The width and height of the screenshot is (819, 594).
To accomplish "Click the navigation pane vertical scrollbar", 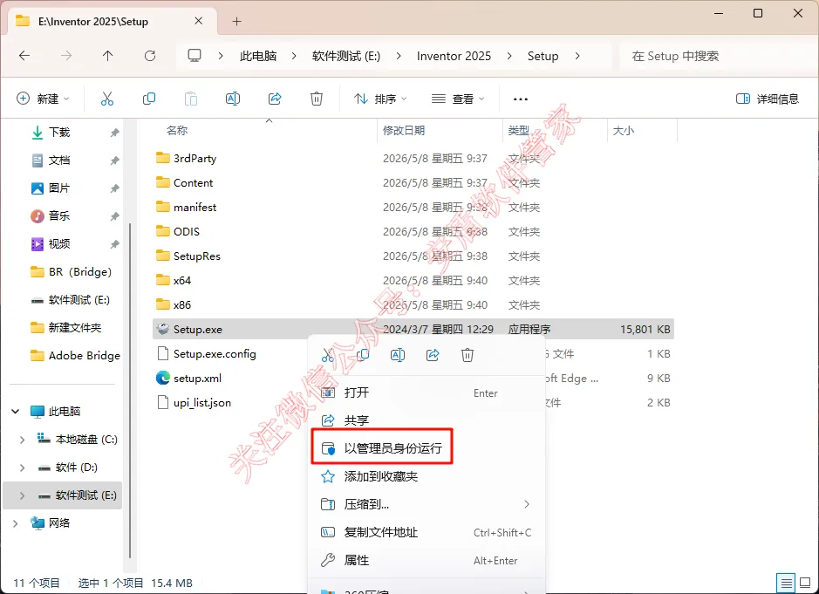I will pos(130,392).
